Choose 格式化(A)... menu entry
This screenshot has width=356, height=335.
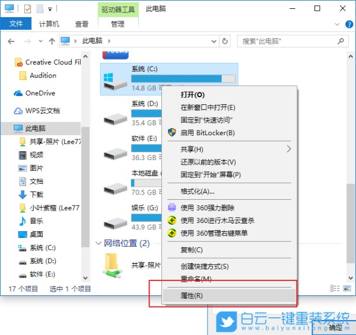229,192
